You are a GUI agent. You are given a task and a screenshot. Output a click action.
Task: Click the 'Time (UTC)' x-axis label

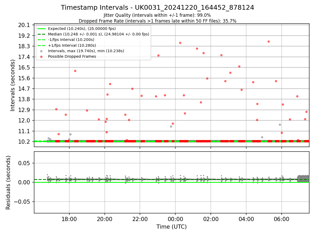click(171, 227)
